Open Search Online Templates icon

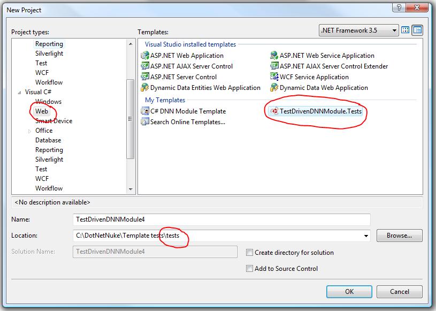coord(144,122)
